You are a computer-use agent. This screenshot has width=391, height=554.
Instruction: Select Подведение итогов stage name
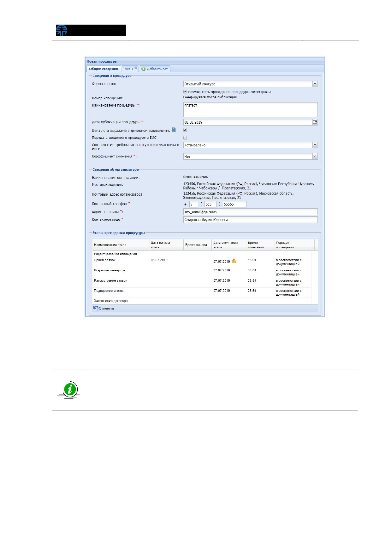click(109, 291)
